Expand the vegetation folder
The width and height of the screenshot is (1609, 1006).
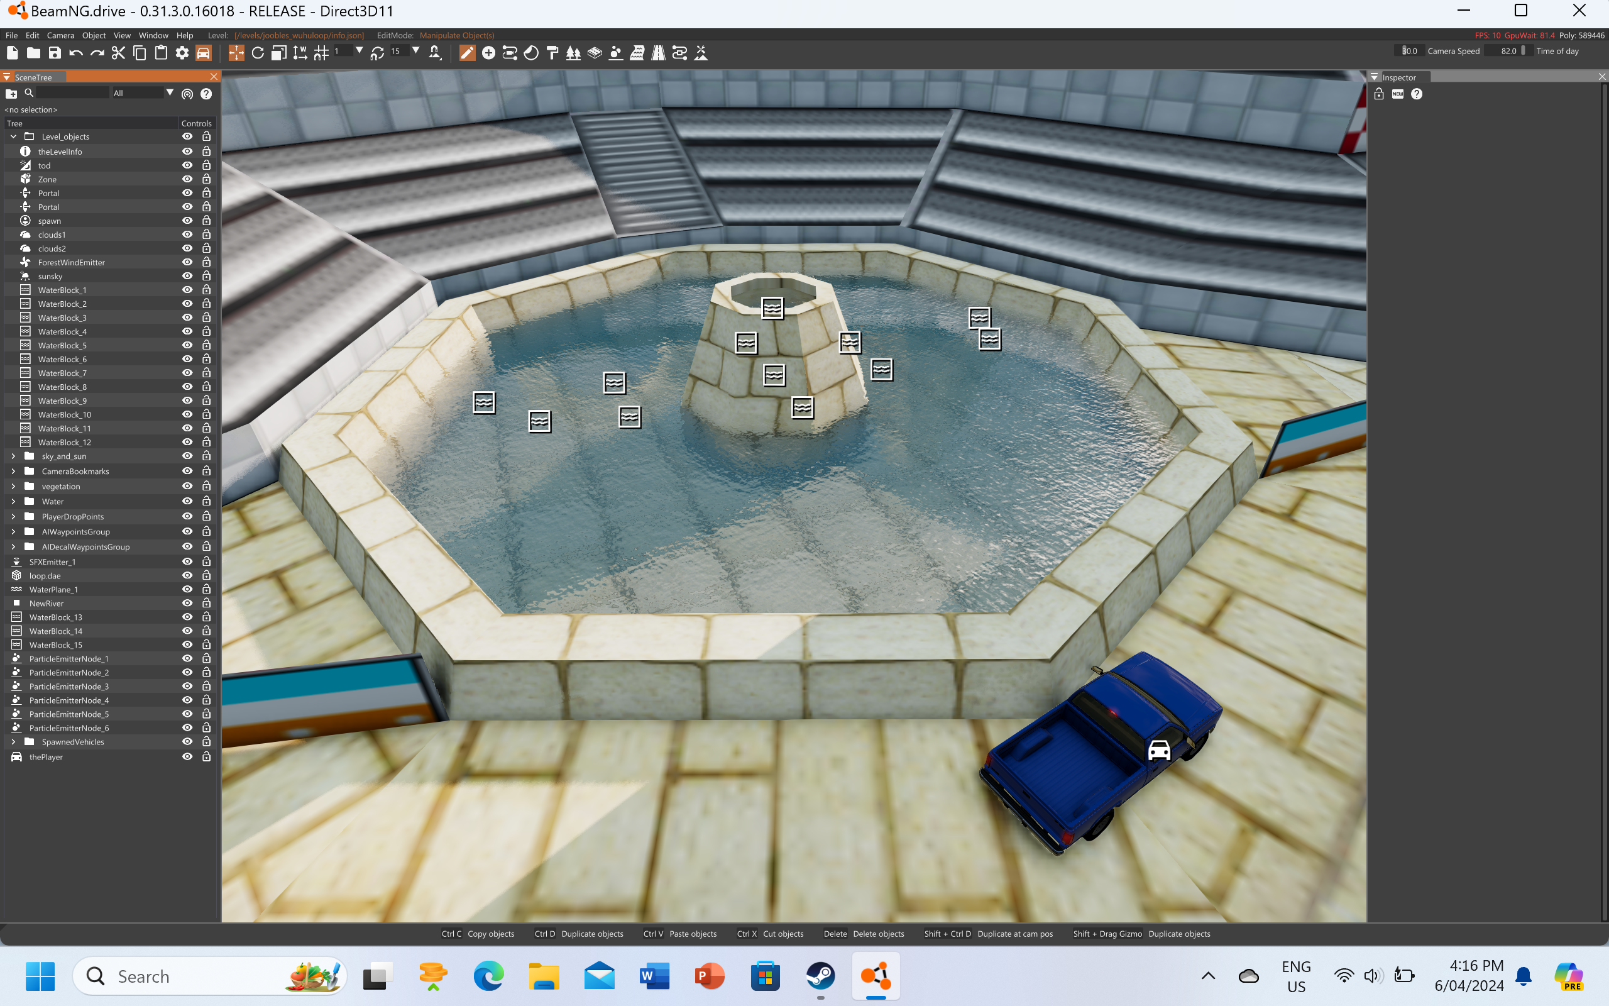pyautogui.click(x=13, y=487)
